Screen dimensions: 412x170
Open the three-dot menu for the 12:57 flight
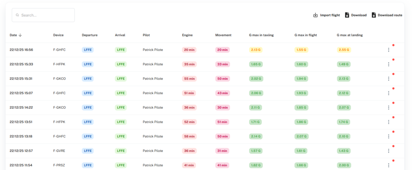point(388,151)
